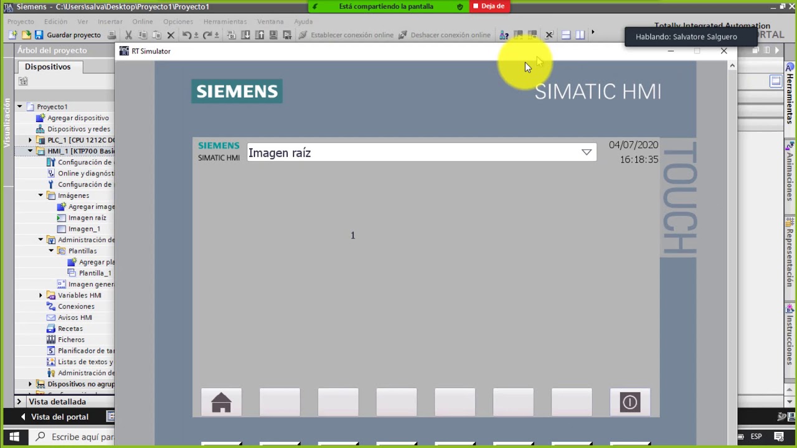
Task: Click the new project toolbar icon
Action: 12,35
